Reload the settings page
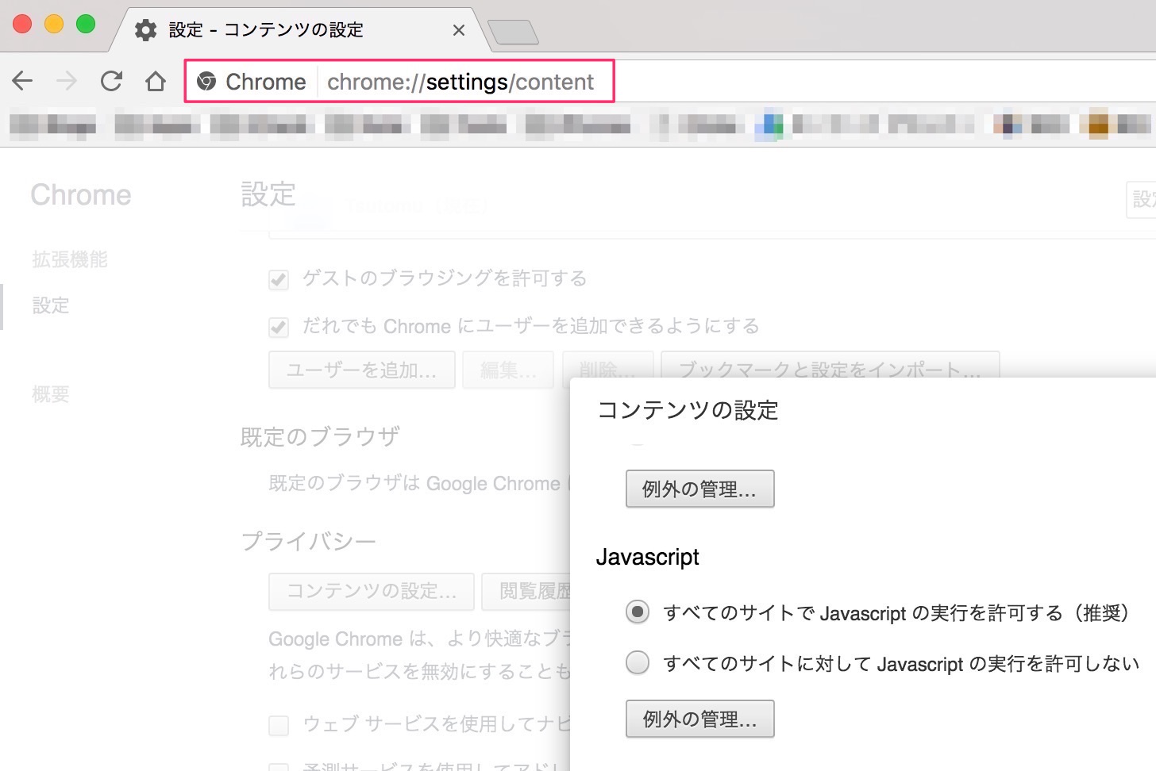 112,81
